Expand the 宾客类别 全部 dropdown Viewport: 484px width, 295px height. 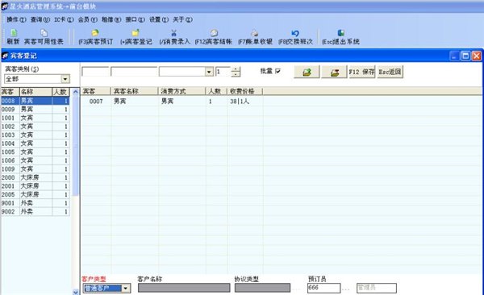[x=65, y=79]
